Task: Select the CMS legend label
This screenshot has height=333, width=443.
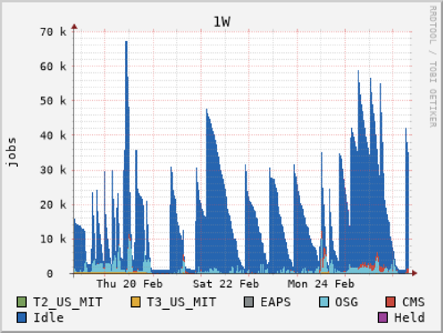Action: point(413,302)
